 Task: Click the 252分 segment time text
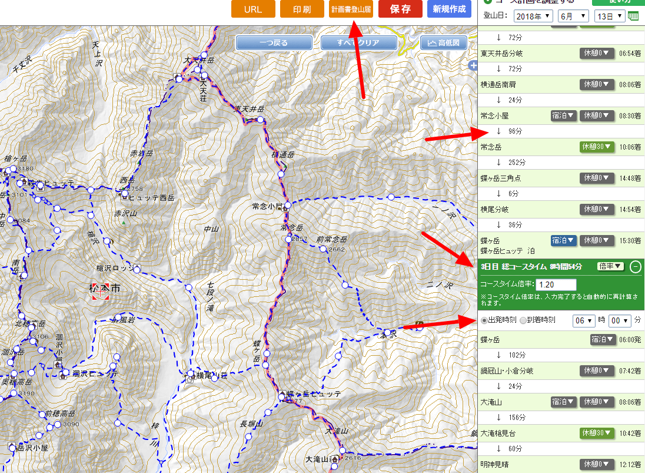pyautogui.click(x=517, y=163)
